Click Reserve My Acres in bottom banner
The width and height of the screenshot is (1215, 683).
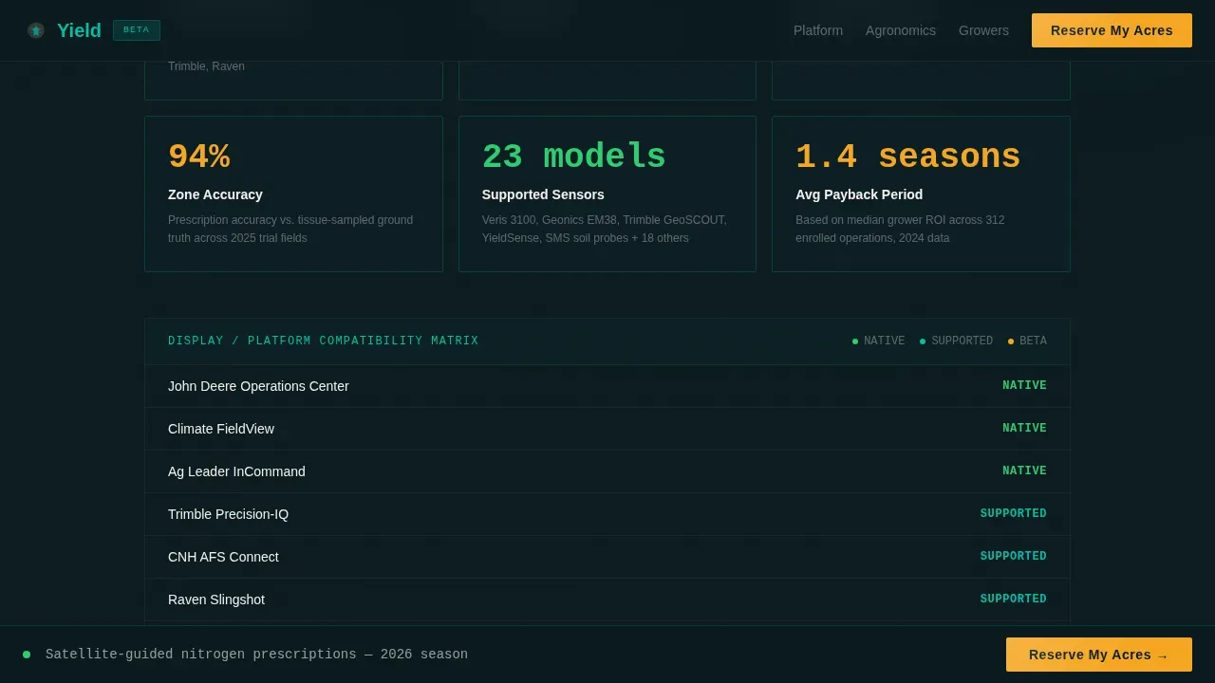1099,655
